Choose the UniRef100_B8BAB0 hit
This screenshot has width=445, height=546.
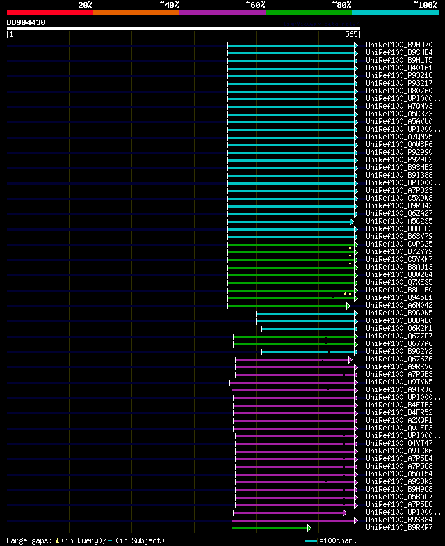(x=399, y=320)
